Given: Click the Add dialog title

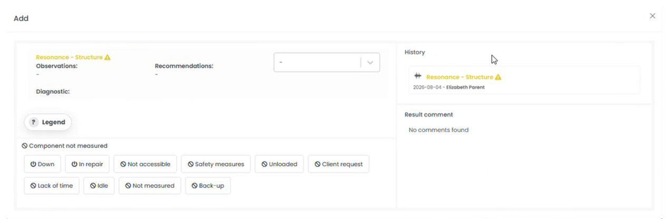Looking at the screenshot, I should click(x=21, y=18).
